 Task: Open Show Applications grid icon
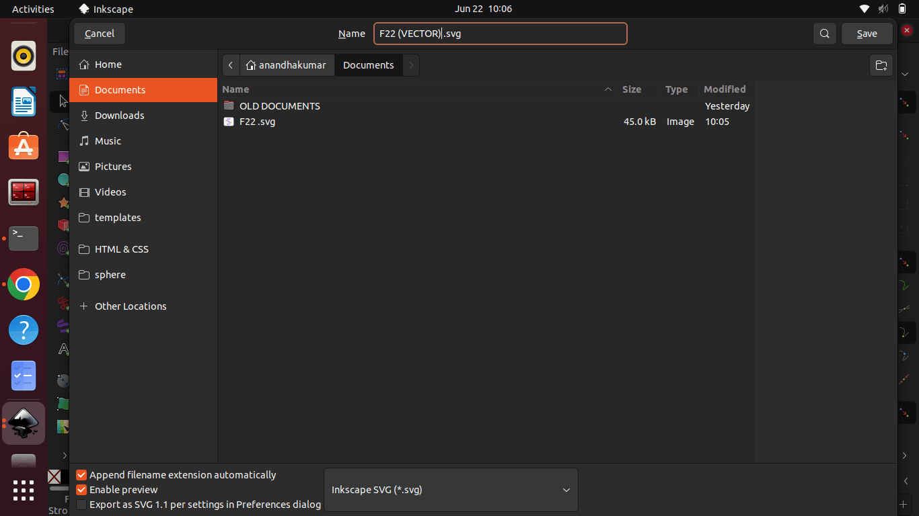point(24,490)
